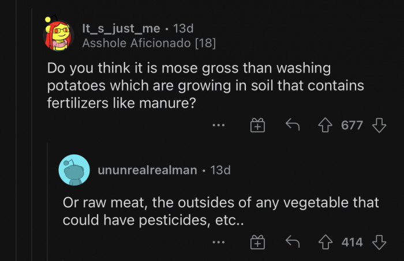
Task: Click the Asshole Aficionado [18] flair
Action: click(x=149, y=43)
